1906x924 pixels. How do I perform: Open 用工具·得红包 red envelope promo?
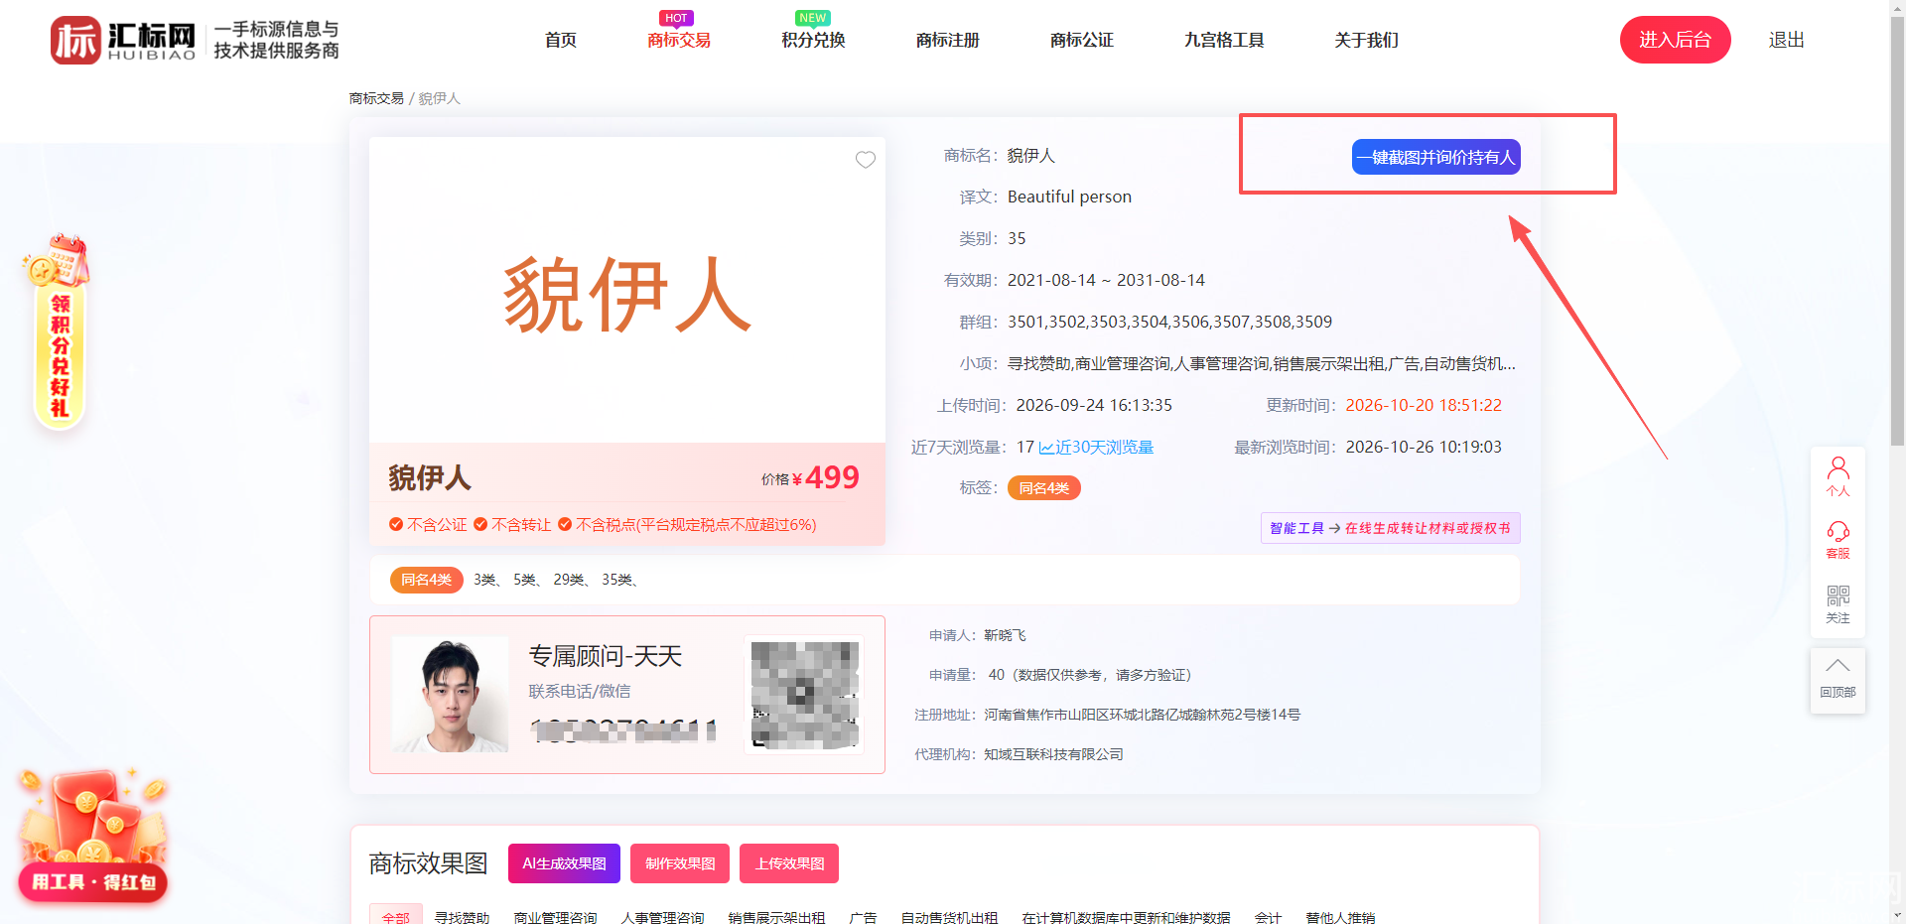[92, 836]
